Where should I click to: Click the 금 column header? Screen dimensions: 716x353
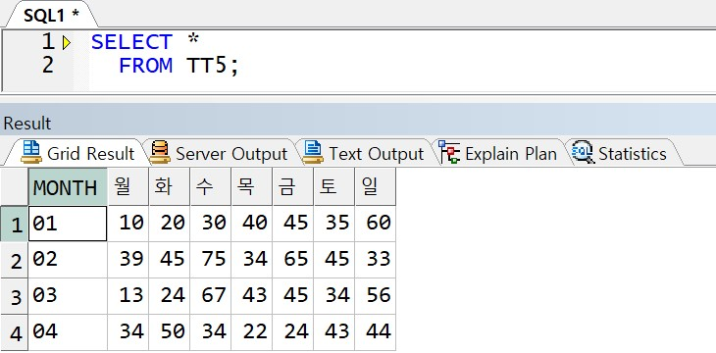click(292, 186)
